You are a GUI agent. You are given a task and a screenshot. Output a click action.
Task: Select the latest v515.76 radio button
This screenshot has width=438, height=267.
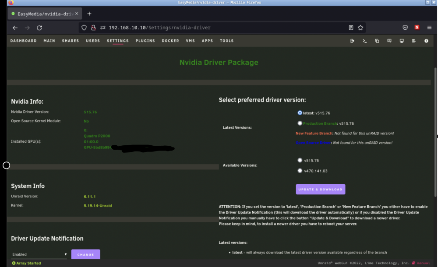click(300, 113)
